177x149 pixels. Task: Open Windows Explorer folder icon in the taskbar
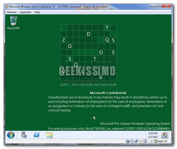pyautogui.click(x=49, y=135)
